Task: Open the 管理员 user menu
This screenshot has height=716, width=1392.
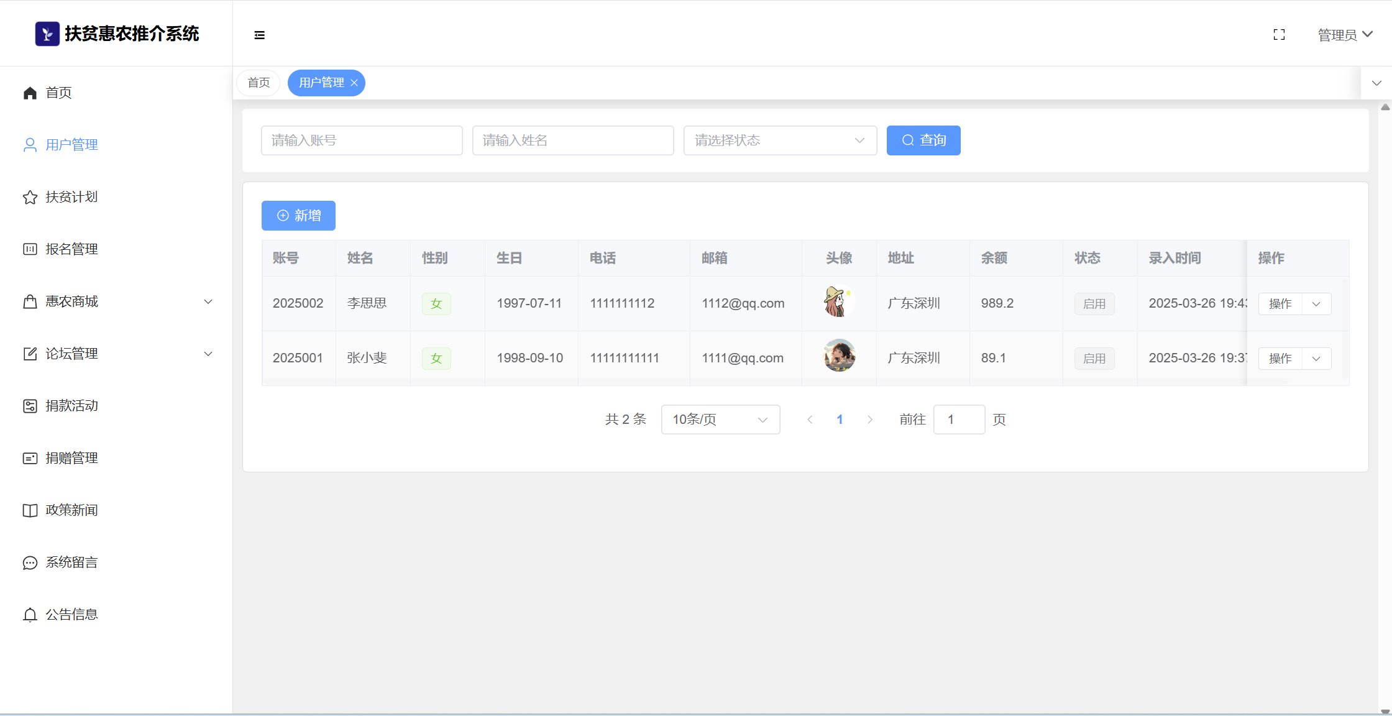Action: coord(1345,35)
